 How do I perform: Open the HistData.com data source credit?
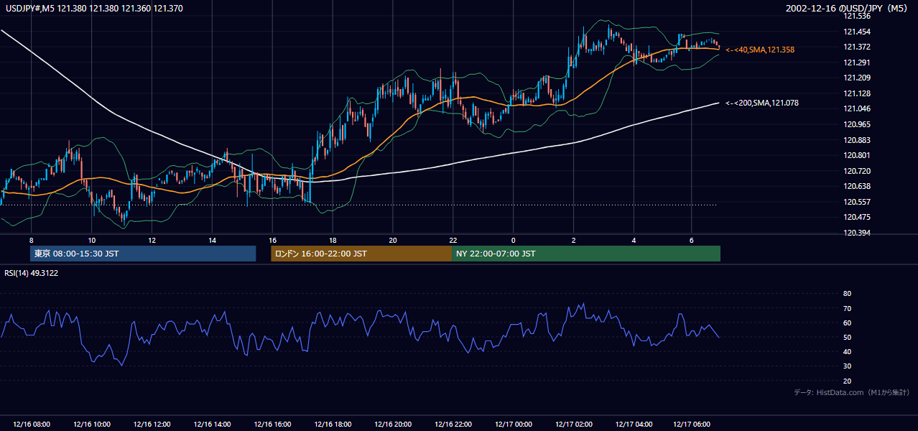pos(852,392)
